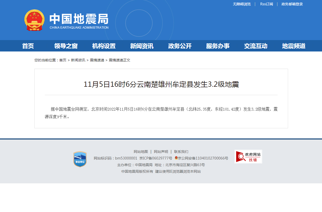Click the 无障碍浏览 link

(242, 4)
